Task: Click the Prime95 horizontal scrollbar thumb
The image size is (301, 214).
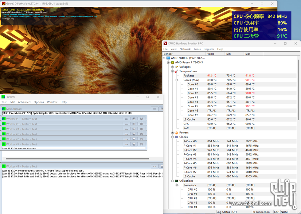Action: 77,158
